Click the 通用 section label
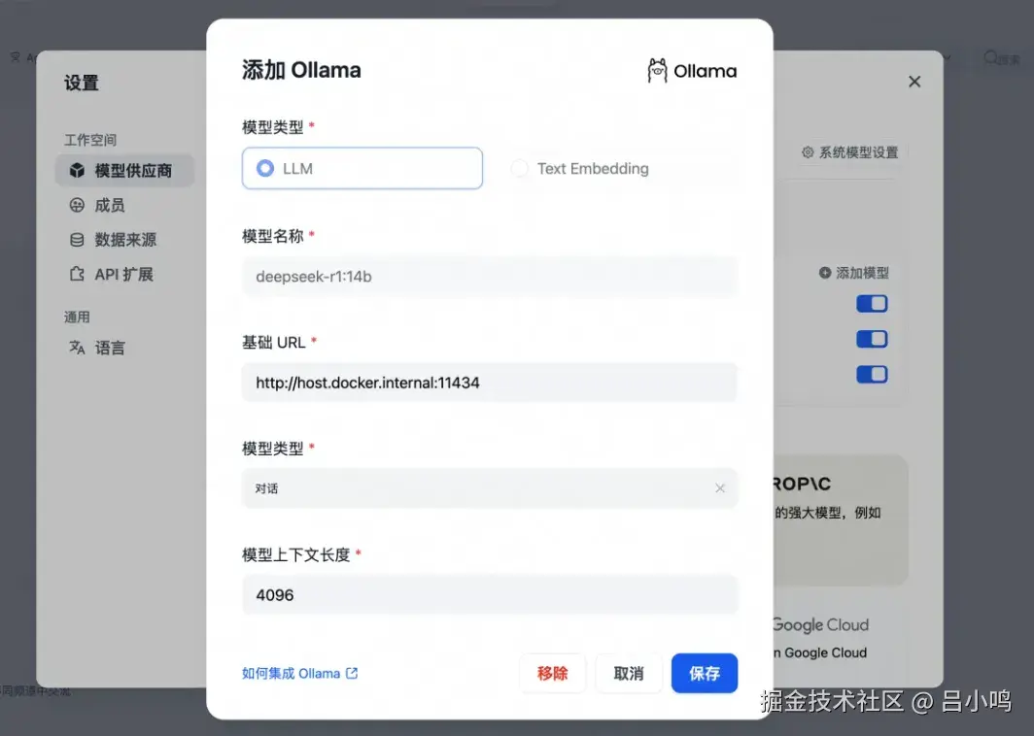This screenshot has width=1034, height=736. click(x=77, y=317)
